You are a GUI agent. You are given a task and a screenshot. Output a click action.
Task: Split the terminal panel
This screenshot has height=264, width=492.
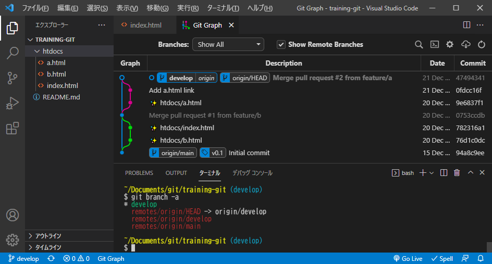click(444, 173)
